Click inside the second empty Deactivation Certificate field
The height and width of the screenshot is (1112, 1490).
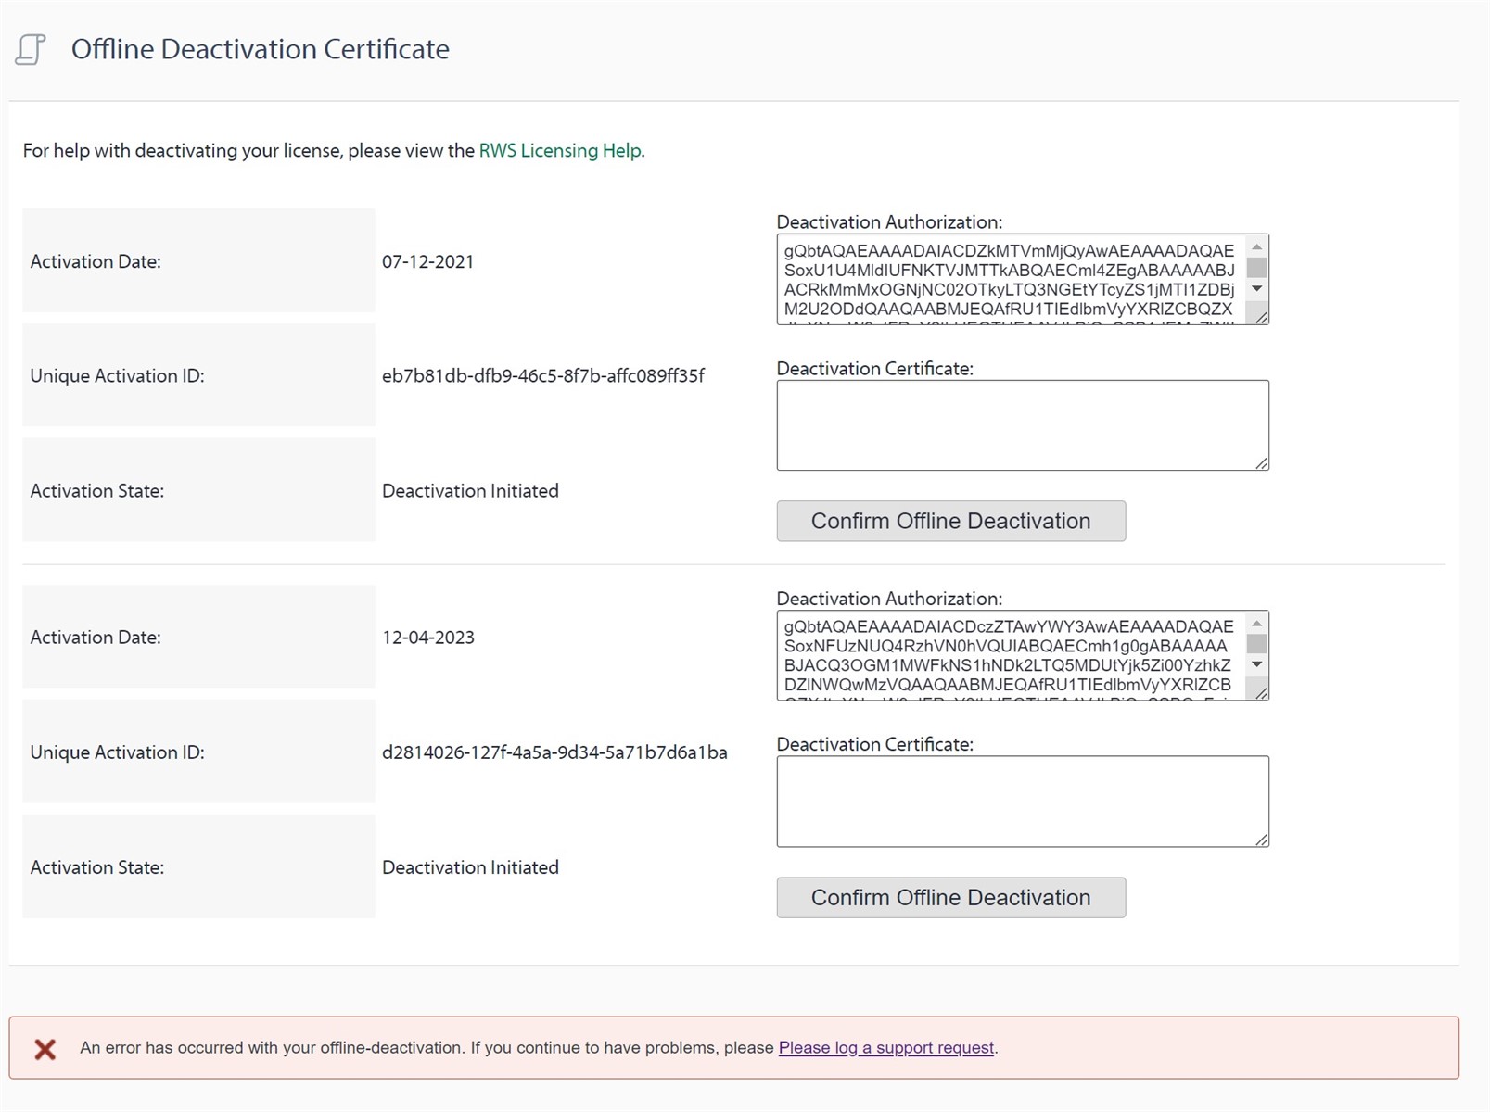tap(1020, 800)
